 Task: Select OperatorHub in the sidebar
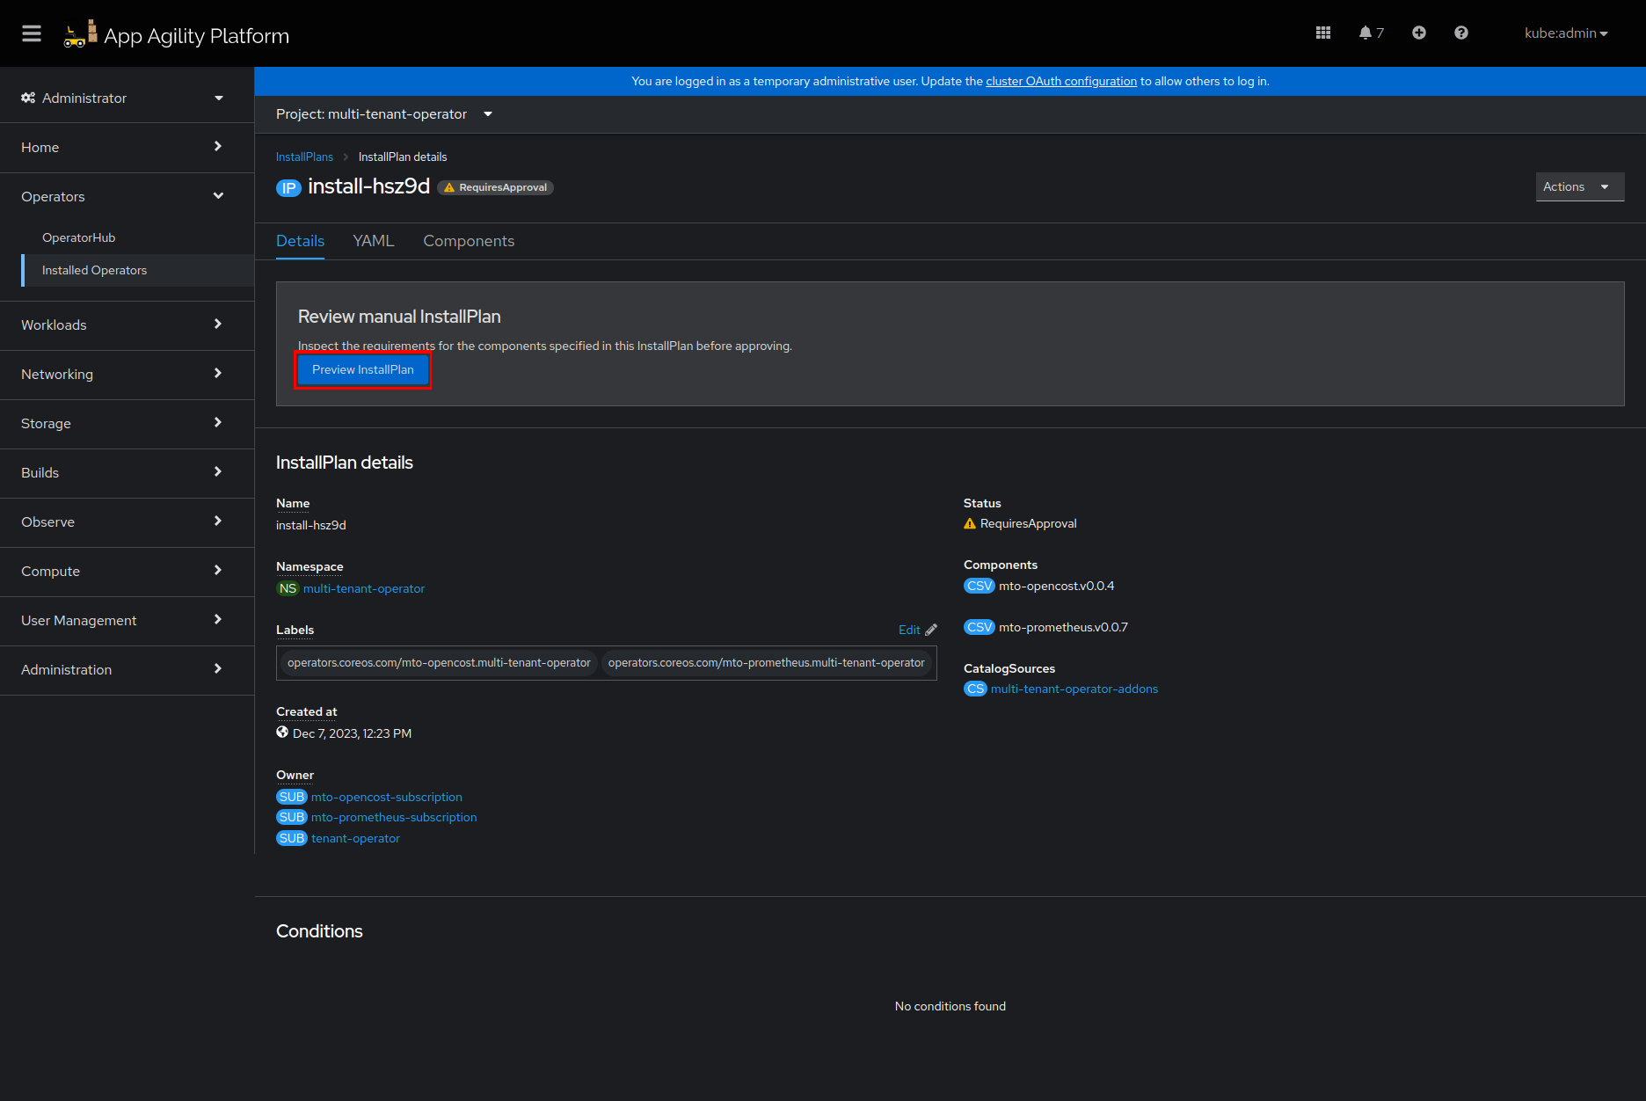point(79,238)
